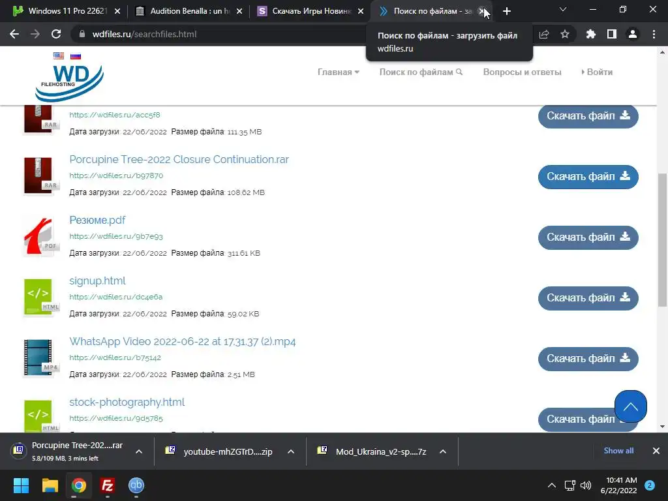The width and height of the screenshot is (668, 501).
Task: Open the taskbar clock and date
Action: 618,485
